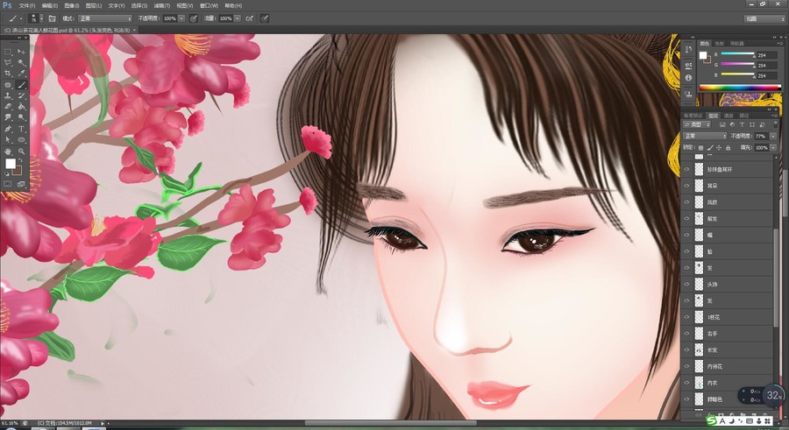Click the zoom percentage field in status bar
The image size is (789, 430).
(10, 423)
